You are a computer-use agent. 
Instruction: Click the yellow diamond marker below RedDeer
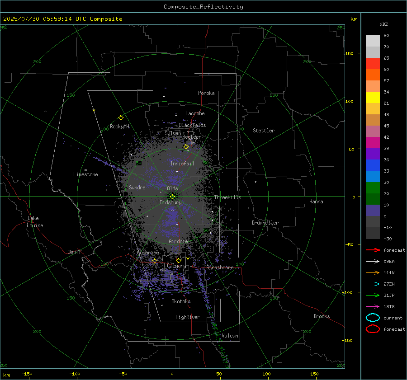tap(186, 147)
